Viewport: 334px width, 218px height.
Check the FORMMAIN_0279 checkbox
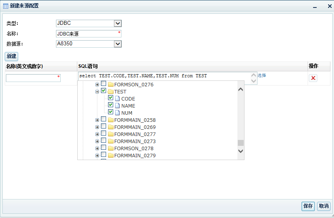(104, 155)
